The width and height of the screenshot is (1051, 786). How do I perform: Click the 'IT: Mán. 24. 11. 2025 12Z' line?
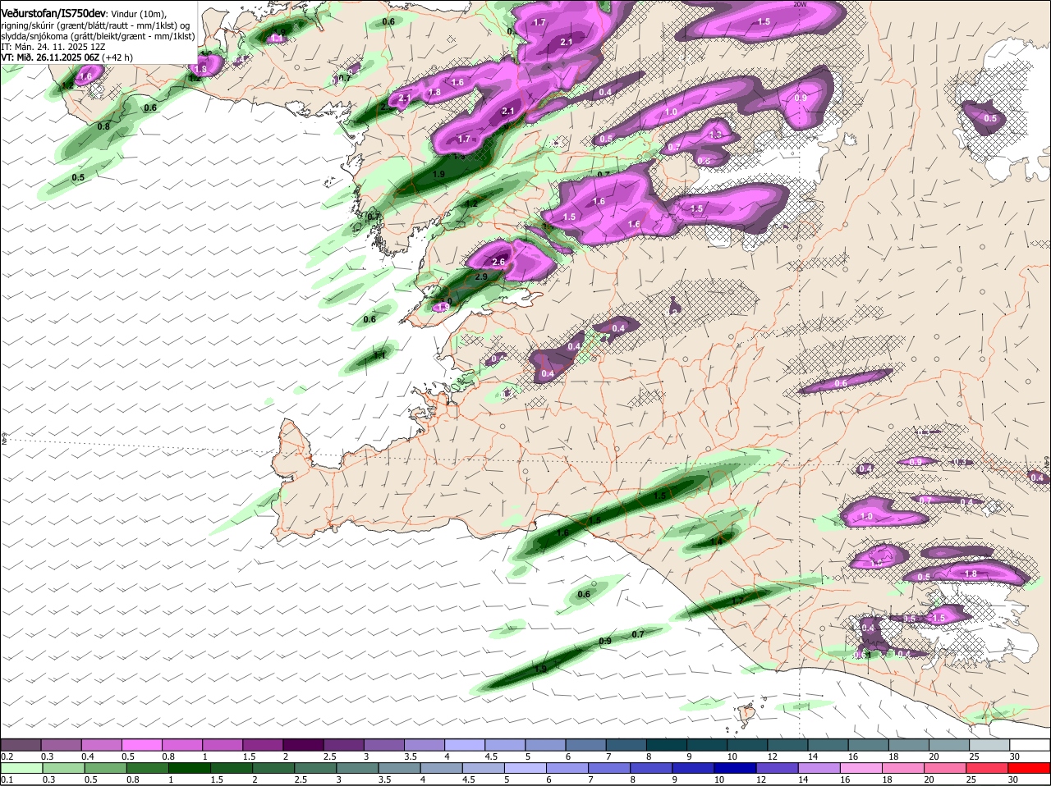(x=53, y=47)
